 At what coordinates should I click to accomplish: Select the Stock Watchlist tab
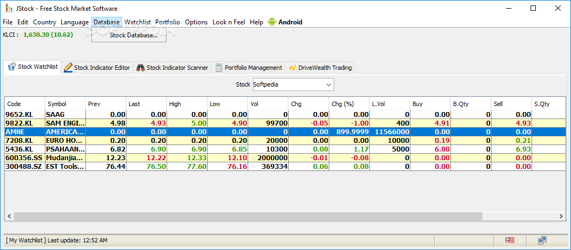click(x=33, y=67)
